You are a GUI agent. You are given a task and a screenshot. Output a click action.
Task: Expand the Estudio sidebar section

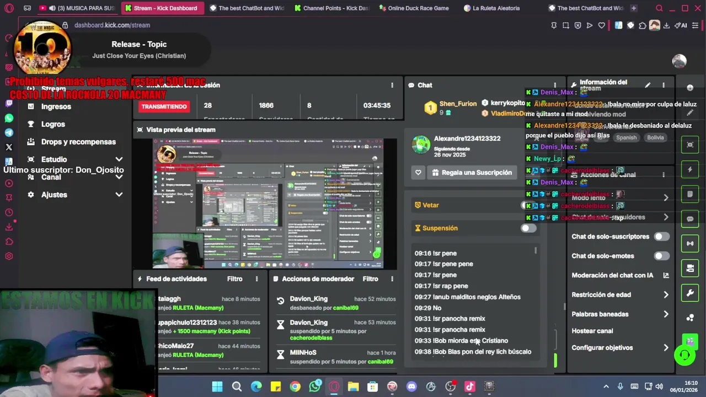[x=119, y=159]
